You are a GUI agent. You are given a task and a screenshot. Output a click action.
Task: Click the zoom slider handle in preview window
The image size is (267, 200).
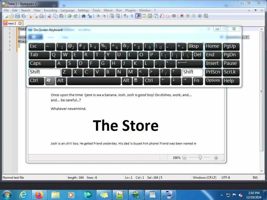200,158
